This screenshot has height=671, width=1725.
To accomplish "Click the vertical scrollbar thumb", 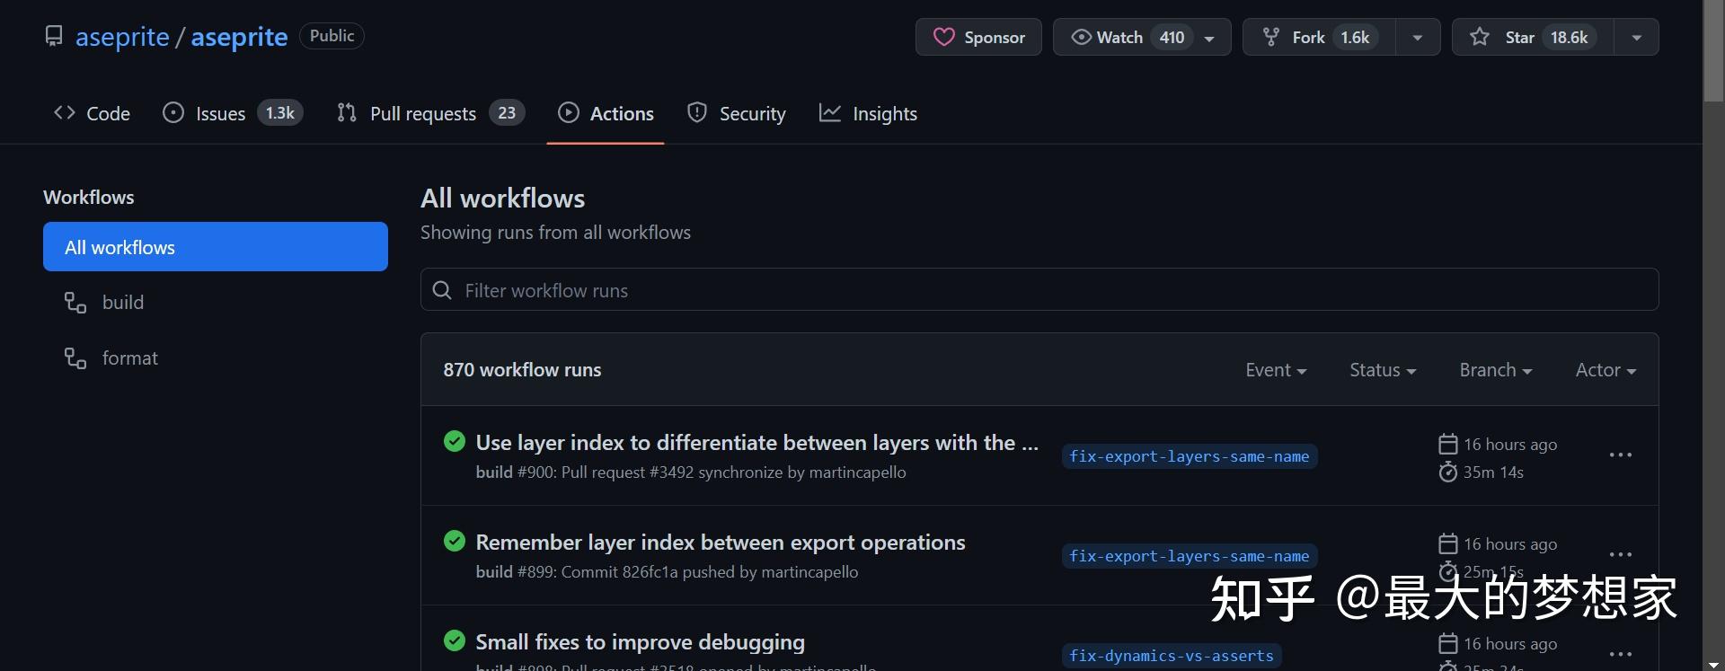I will [x=1714, y=51].
